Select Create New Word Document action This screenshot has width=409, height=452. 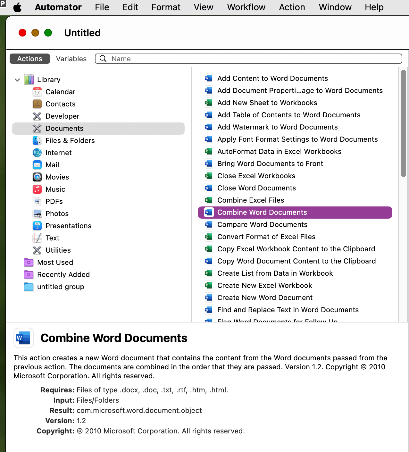coord(265,297)
